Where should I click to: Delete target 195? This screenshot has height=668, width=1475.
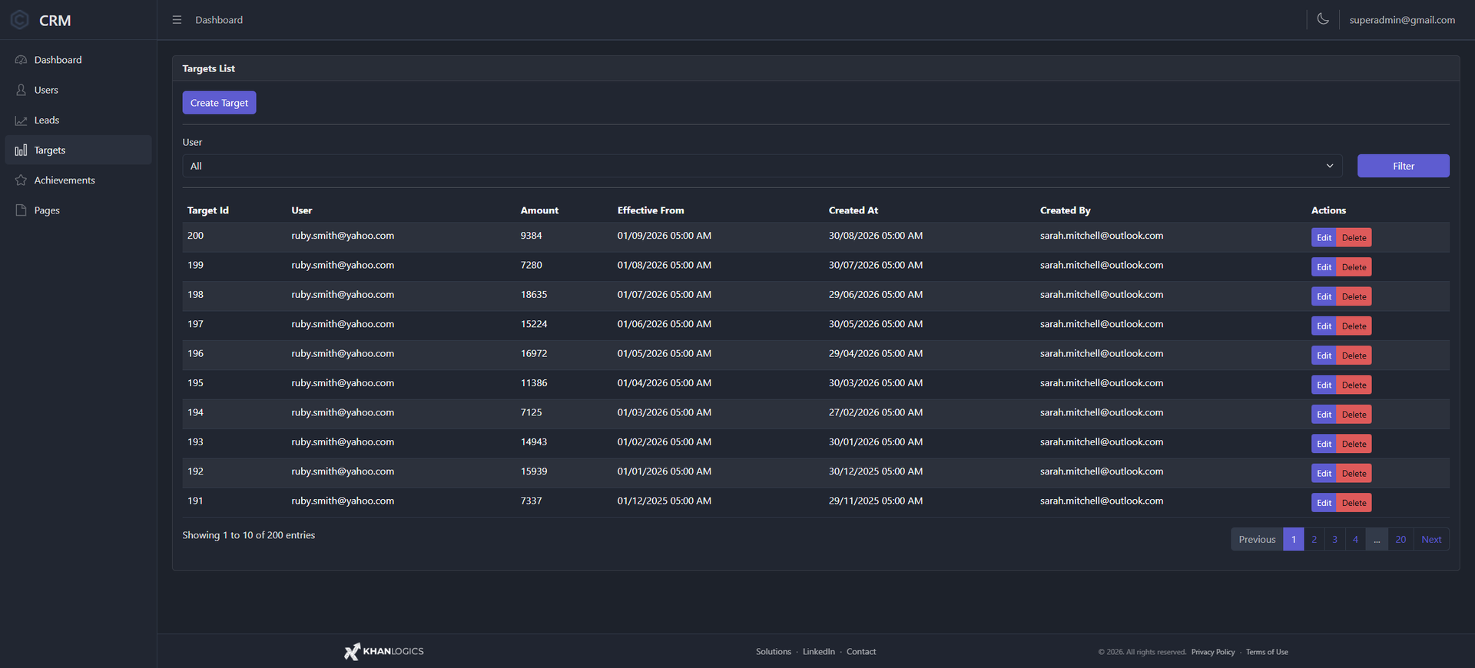[x=1354, y=385]
